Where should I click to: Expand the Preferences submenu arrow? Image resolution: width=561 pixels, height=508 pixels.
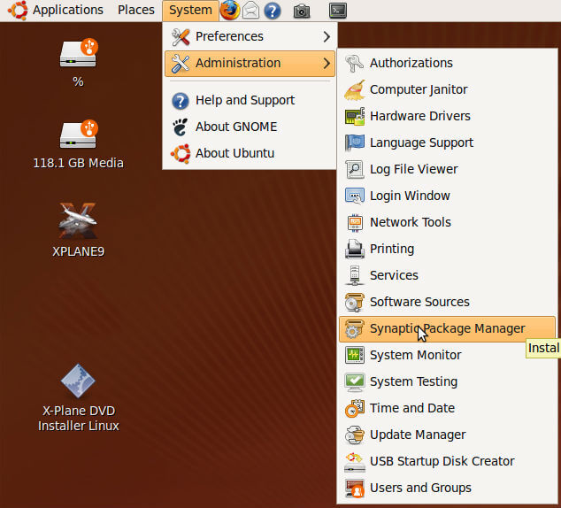coord(327,36)
